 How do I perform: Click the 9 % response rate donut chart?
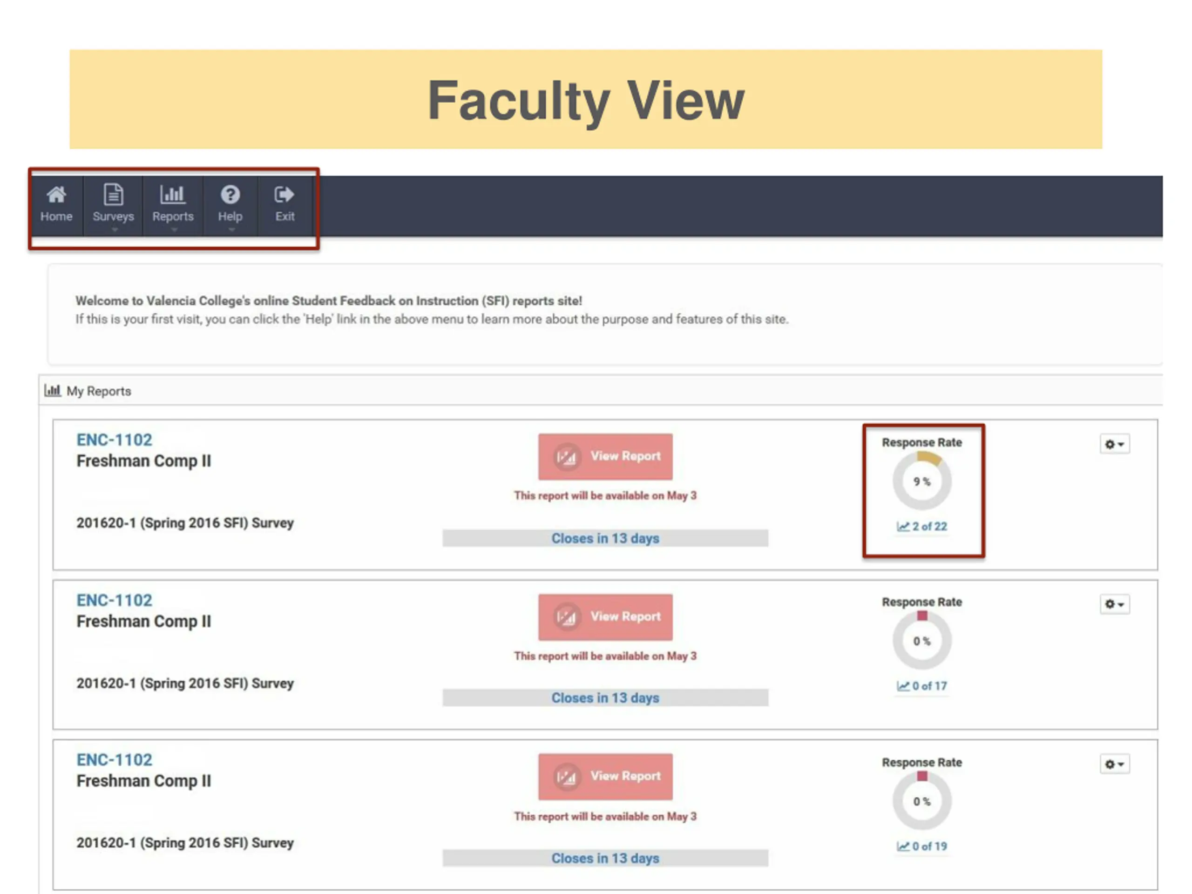[921, 481]
